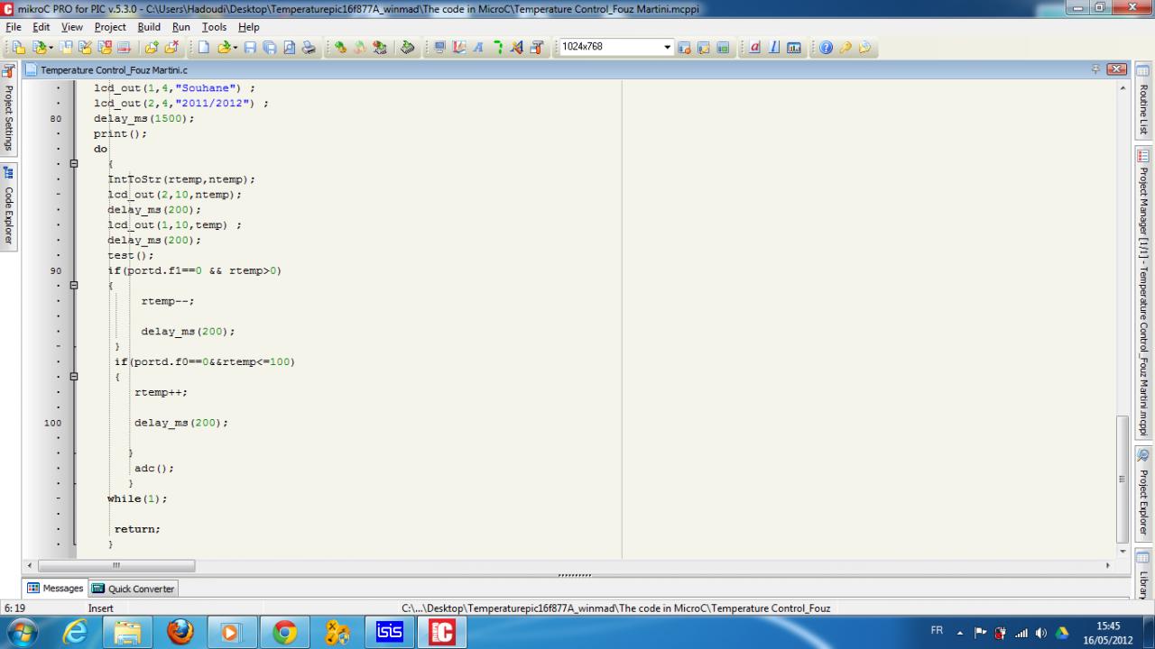Click the New File blank page icon
Screen dimensions: 1155x649
click(203, 48)
